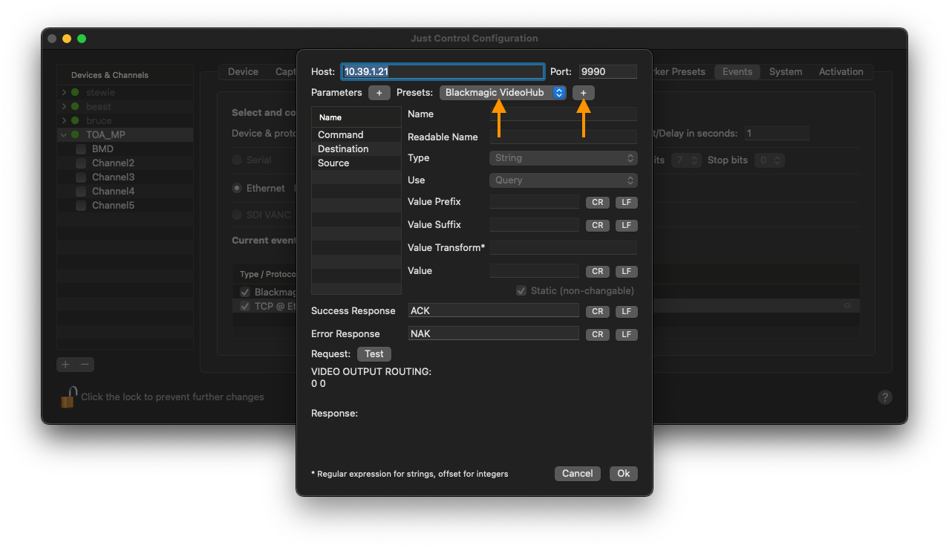Screen dimensions: 949x551
Task: Switch to the Device tab
Action: tap(243, 72)
